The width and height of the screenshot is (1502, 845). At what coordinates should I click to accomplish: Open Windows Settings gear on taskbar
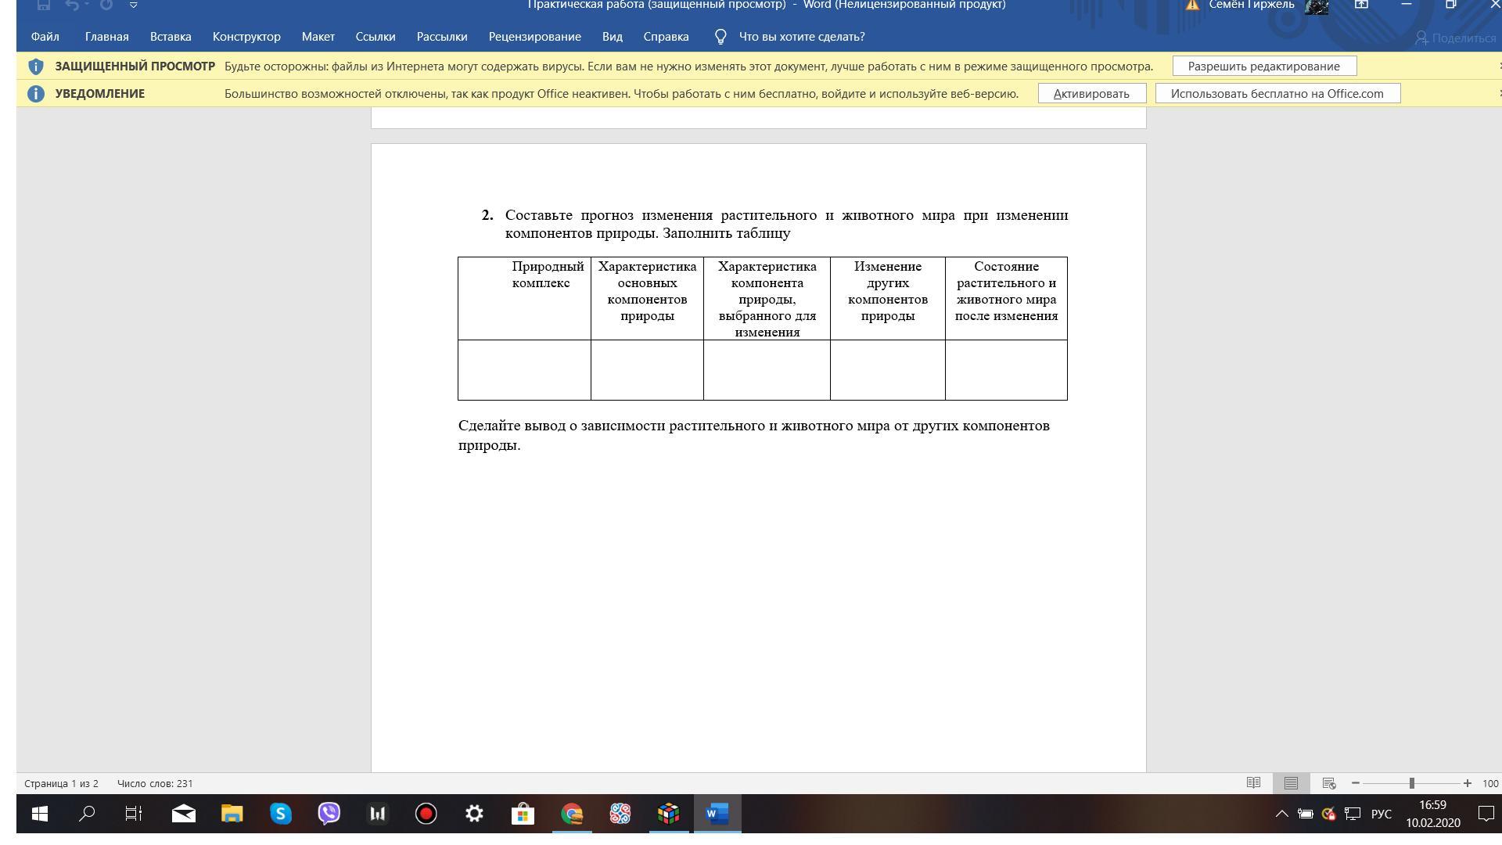[474, 814]
